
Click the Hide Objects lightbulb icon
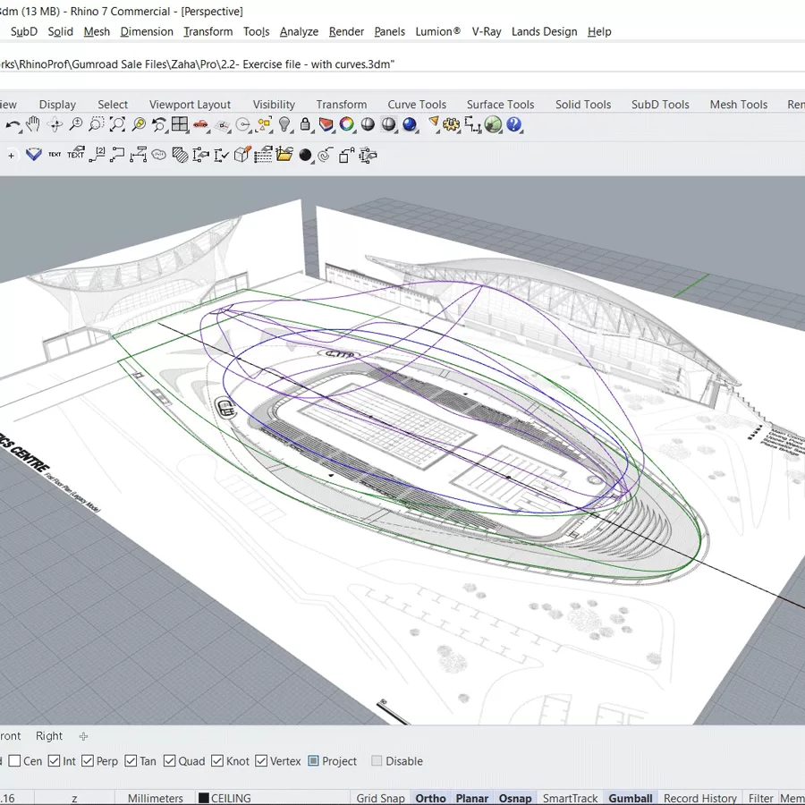point(284,124)
